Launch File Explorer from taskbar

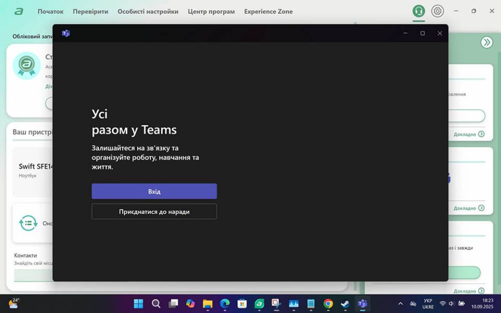coord(208,304)
